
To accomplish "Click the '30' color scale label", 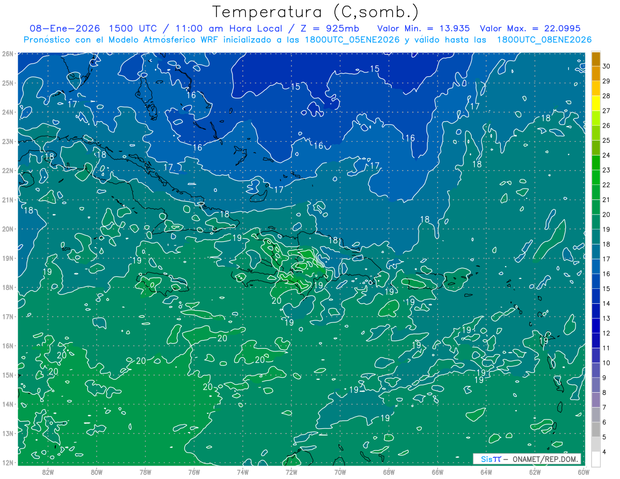I will (606, 66).
